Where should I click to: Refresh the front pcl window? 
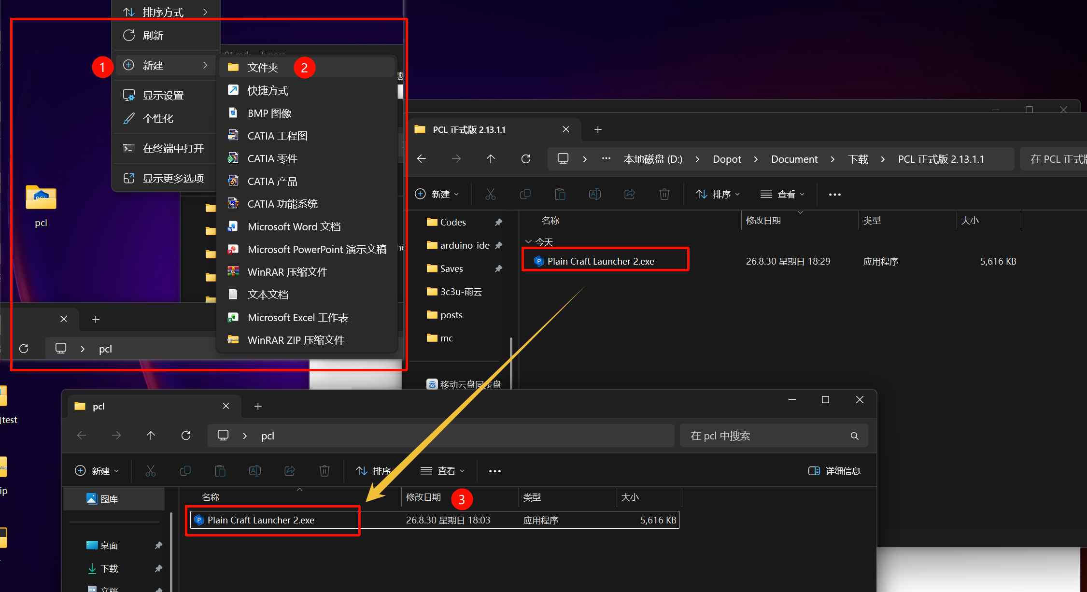(x=186, y=436)
